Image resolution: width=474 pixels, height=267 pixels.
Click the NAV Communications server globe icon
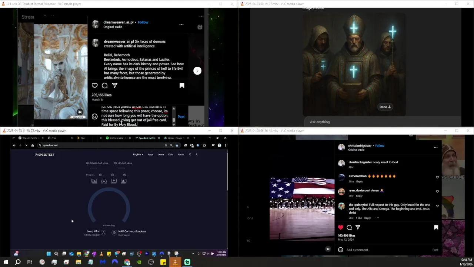tap(114, 233)
